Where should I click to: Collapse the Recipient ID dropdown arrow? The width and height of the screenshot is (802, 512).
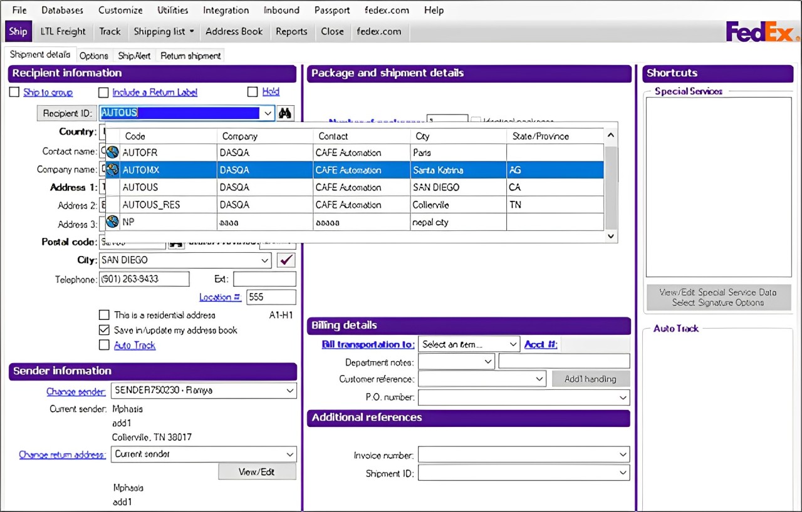tap(268, 113)
